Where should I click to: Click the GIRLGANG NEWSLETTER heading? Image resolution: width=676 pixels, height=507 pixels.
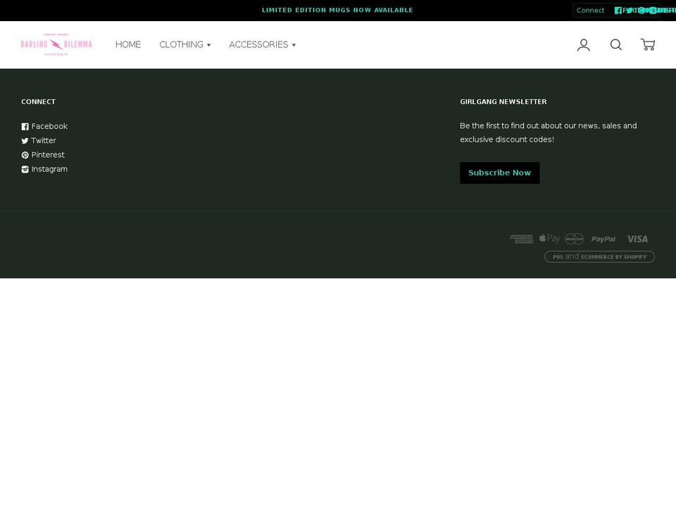click(503, 101)
